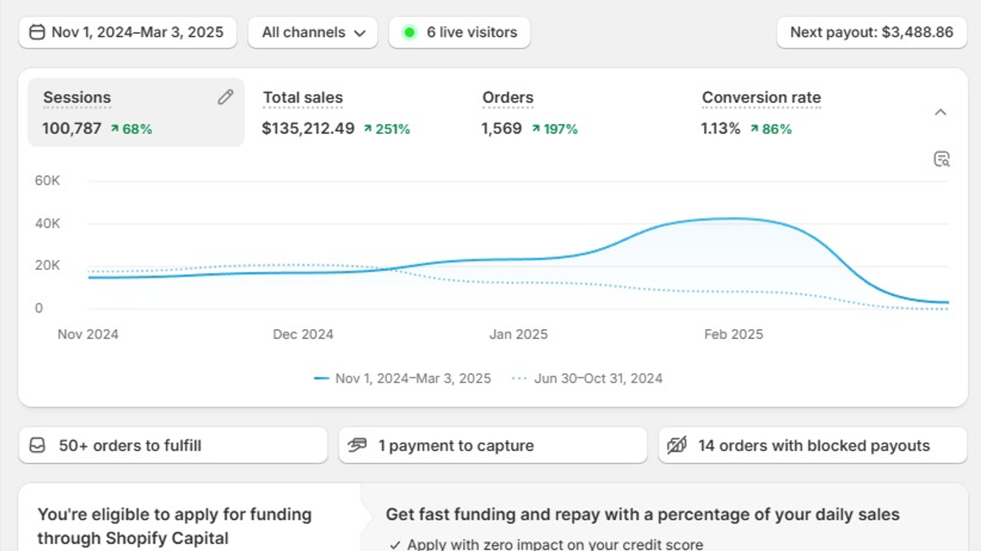Open 14 orders with blocked payouts
This screenshot has height=551, width=981.
click(x=813, y=445)
